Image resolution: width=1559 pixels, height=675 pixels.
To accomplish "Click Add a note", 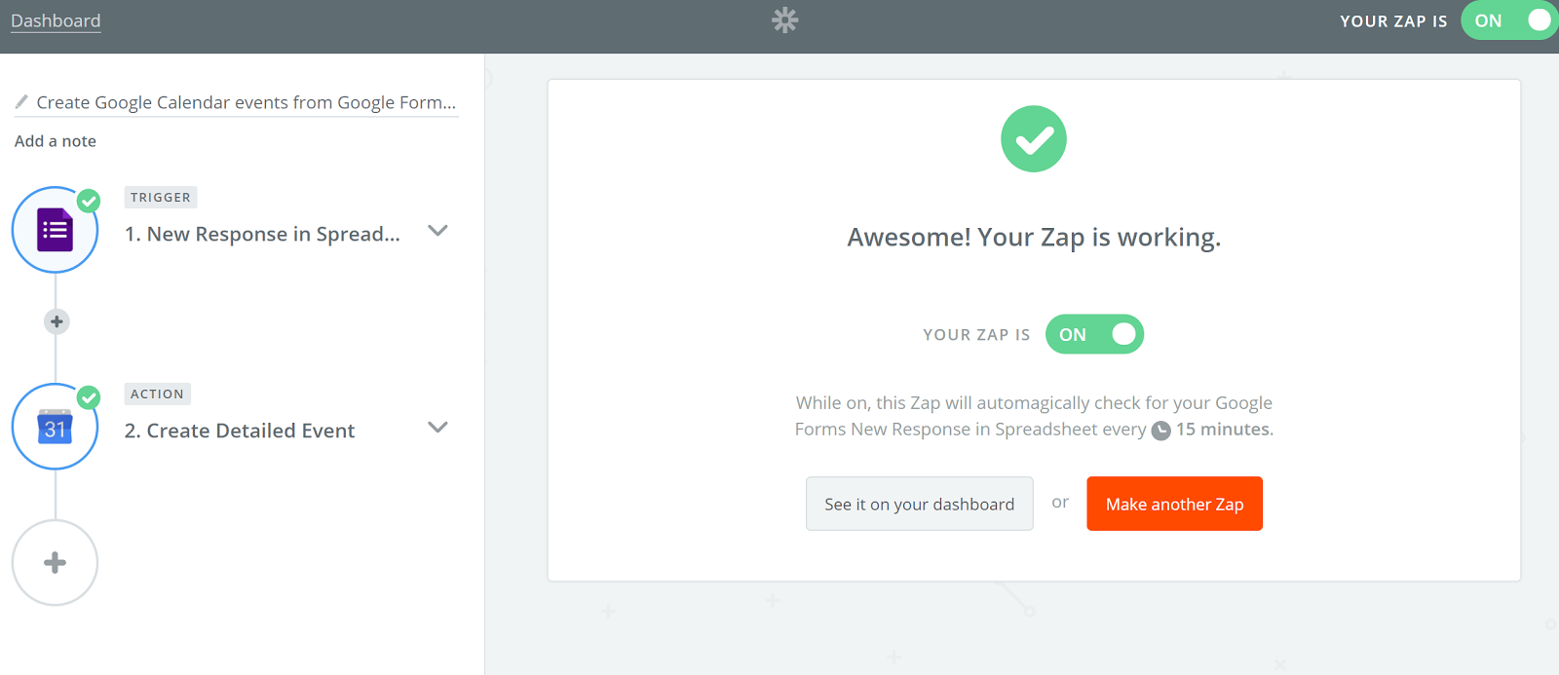I will tap(56, 141).
